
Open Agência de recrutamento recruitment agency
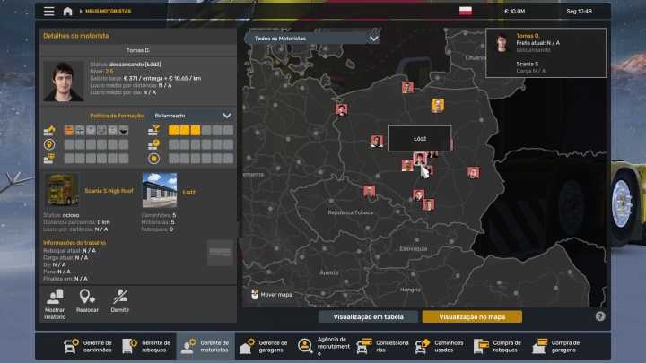coord(323,346)
